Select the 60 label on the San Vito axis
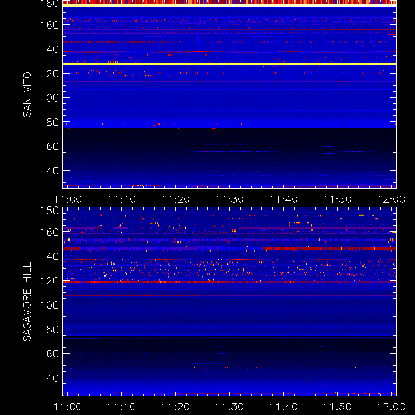The height and width of the screenshot is (415, 415). coord(52,146)
